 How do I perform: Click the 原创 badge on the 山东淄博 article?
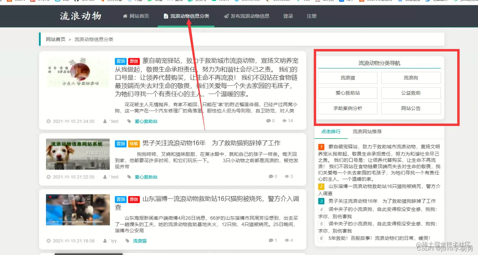134,200
